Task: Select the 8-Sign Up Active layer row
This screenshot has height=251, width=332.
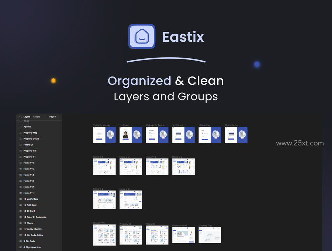Action: [x=39, y=247]
